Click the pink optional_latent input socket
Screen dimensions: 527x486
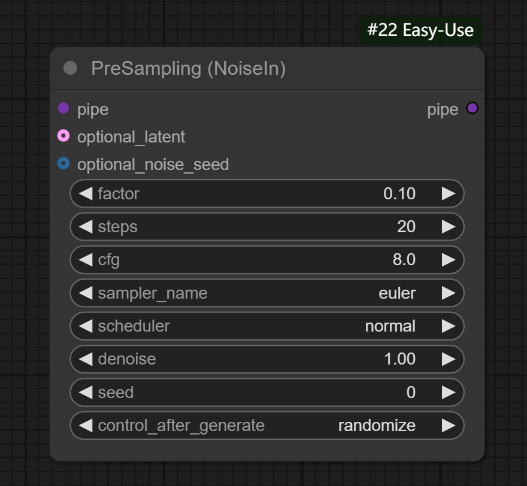[63, 136]
